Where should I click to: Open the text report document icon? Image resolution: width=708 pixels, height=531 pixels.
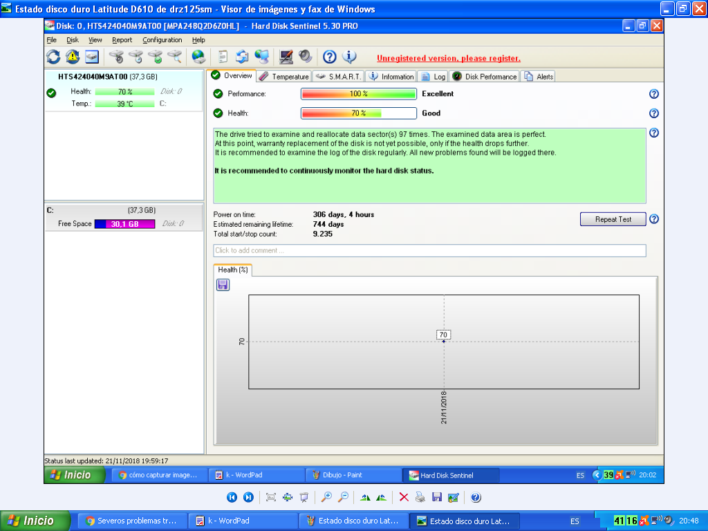pyautogui.click(x=223, y=57)
